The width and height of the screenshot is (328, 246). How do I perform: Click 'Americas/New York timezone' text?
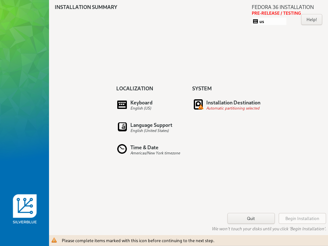155,153
